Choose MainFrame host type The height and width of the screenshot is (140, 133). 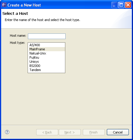pos(47,49)
